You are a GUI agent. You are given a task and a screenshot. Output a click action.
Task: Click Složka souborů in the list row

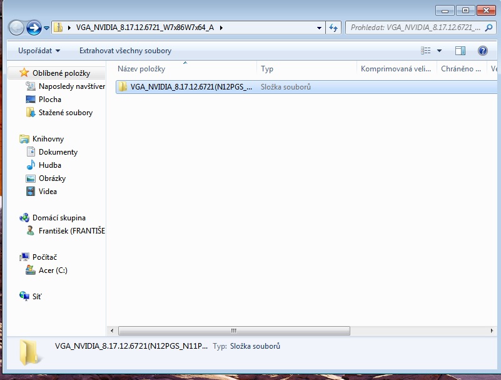tap(286, 87)
